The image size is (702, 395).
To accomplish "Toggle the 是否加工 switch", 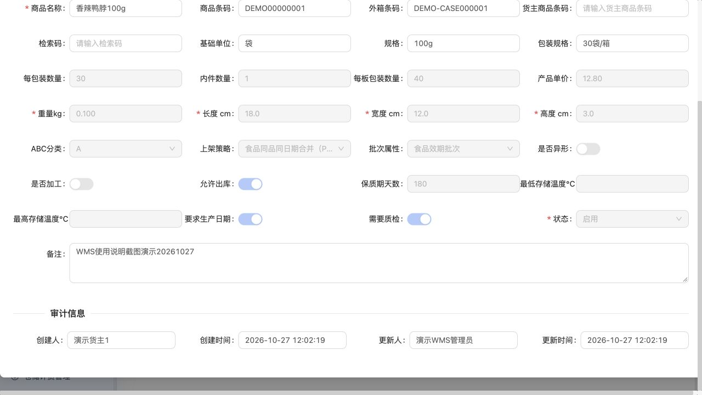I will pos(81,184).
